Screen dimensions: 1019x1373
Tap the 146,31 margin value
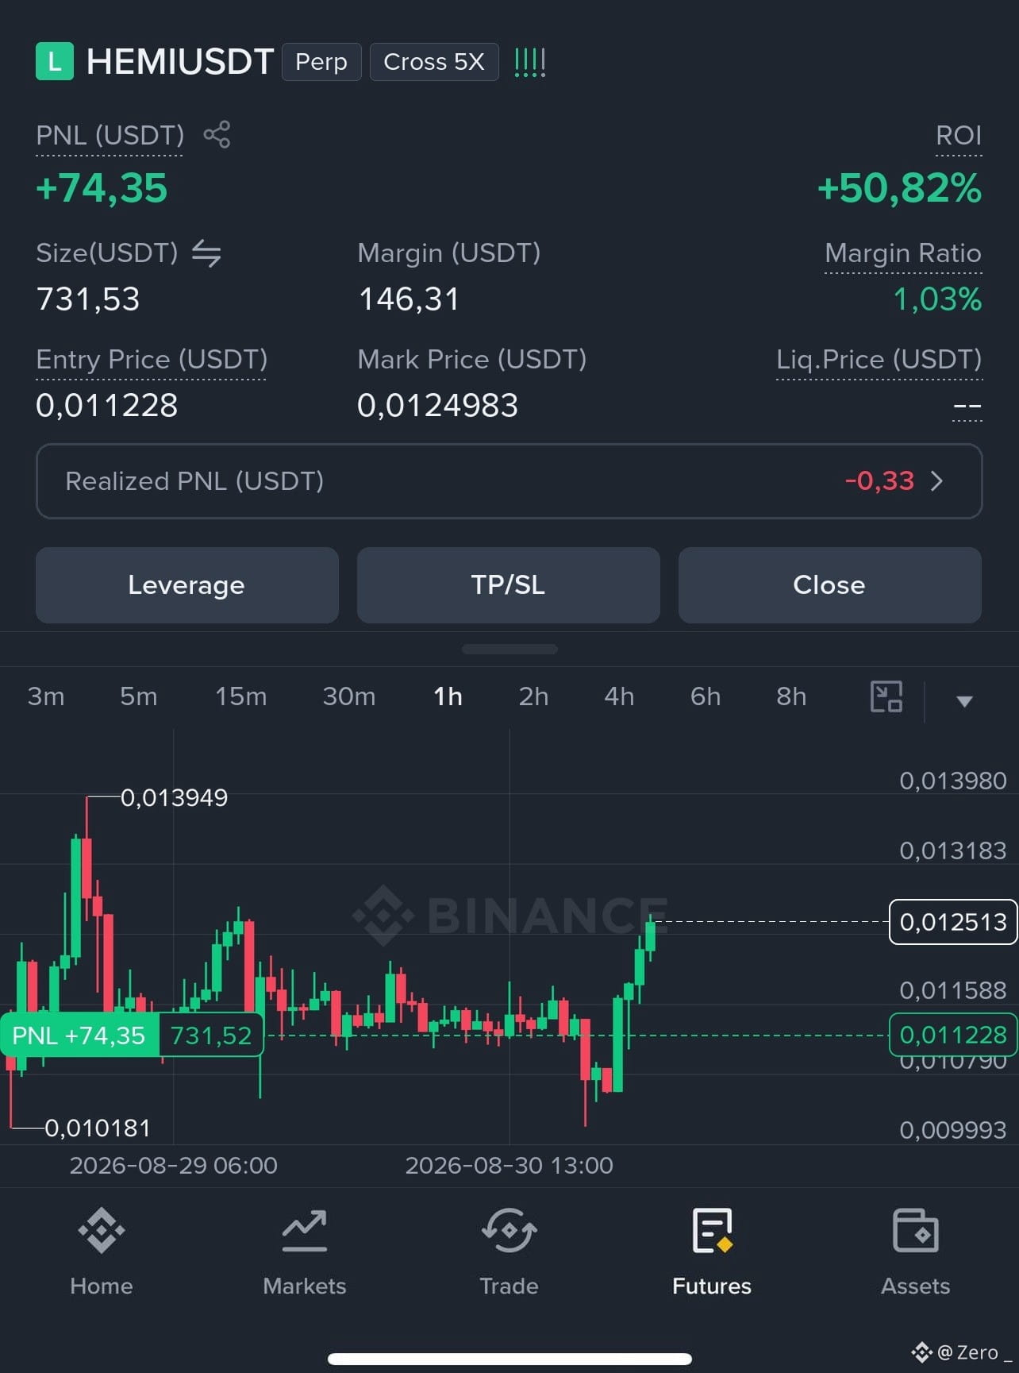point(409,299)
